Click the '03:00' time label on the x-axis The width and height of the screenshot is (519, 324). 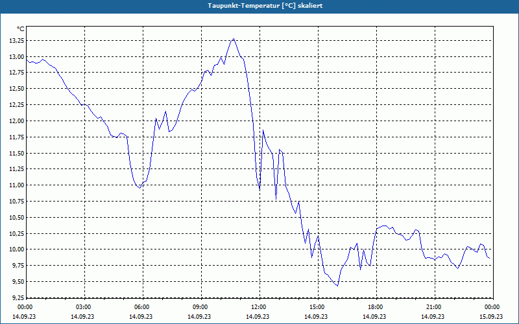click(84, 307)
